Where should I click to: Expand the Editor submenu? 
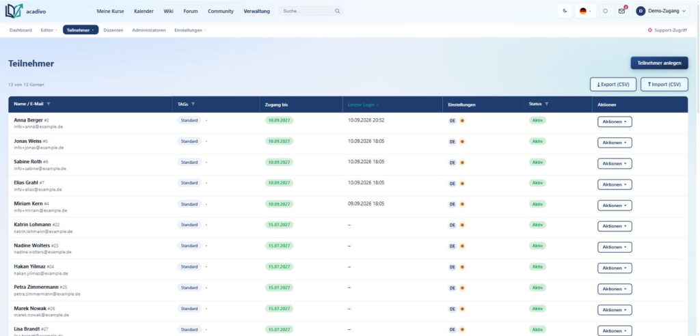point(49,30)
